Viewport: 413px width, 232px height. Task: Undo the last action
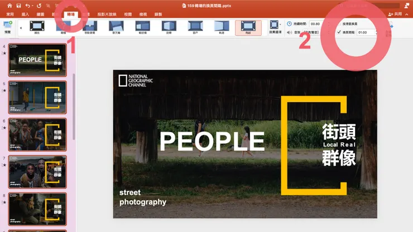27,6
